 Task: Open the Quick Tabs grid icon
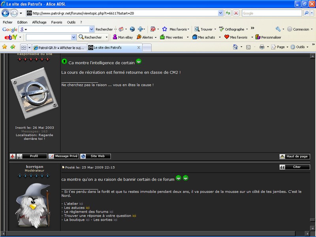pos(24,47)
